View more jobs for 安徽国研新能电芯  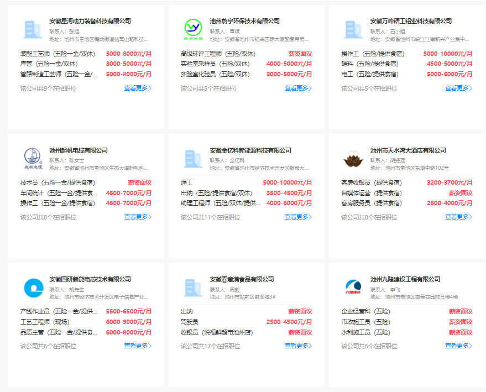coord(138,346)
